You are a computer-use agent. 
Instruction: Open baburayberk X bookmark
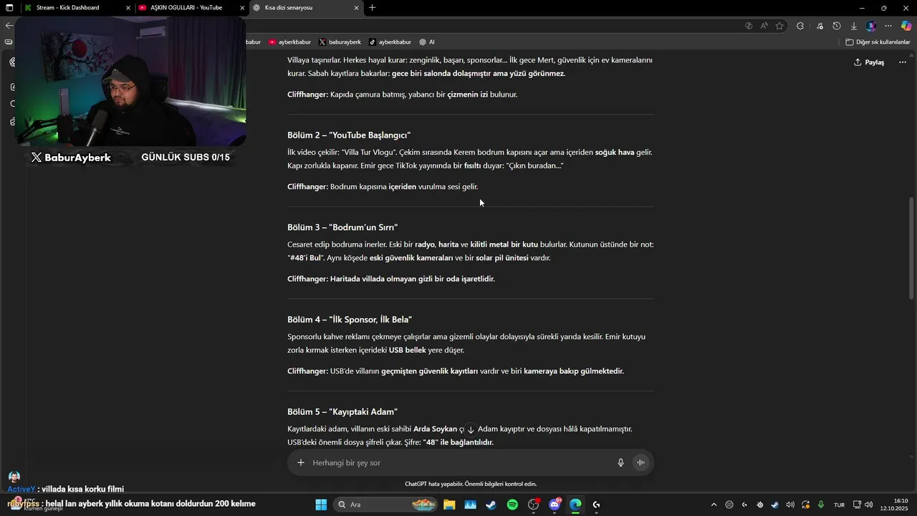pos(340,42)
